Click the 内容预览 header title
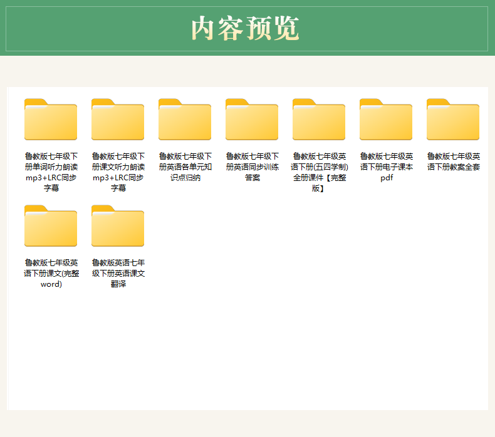The width and height of the screenshot is (495, 437). (245, 28)
